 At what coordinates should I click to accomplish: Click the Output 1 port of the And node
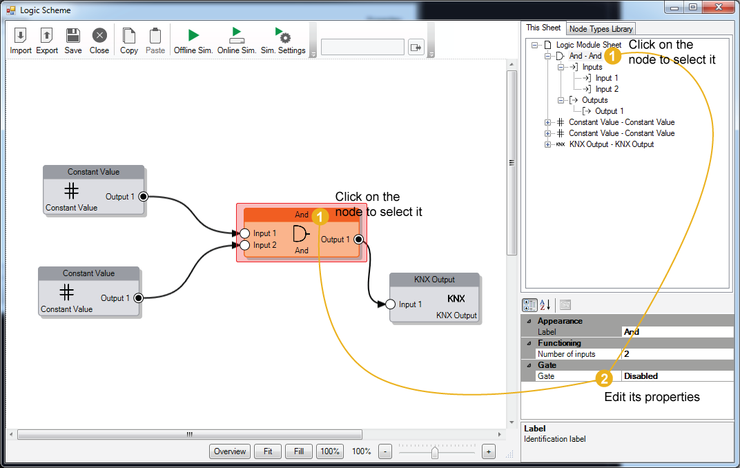359,240
